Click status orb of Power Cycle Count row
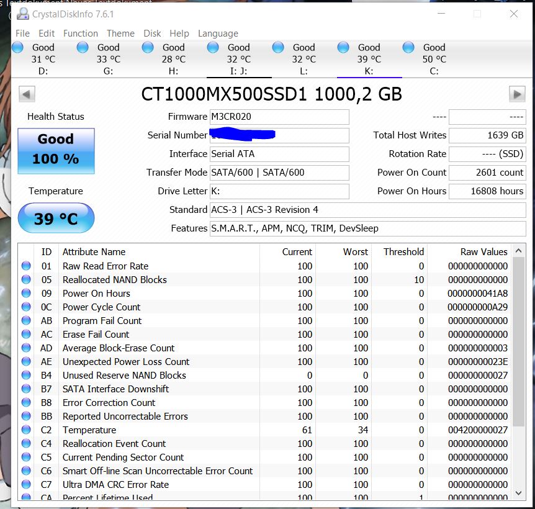 (x=26, y=307)
